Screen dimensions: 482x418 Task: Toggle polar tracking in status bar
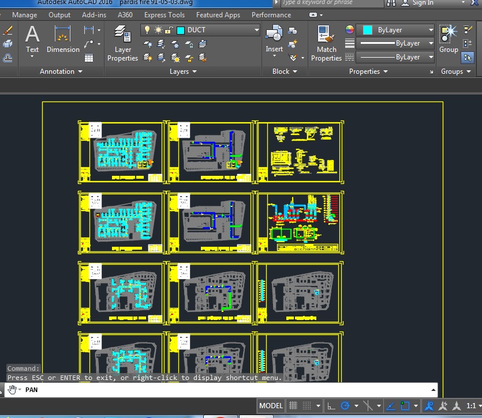click(x=346, y=405)
